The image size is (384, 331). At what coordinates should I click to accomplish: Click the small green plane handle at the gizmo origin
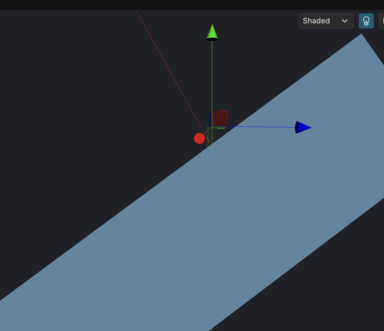point(219,128)
